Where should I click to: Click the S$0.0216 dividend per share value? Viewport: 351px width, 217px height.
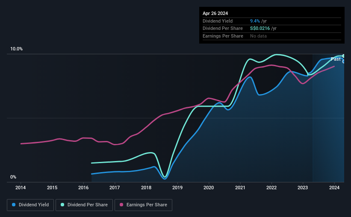coord(260,29)
